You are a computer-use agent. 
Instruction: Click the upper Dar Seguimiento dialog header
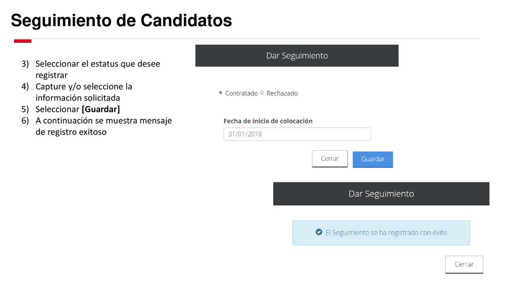tap(296, 56)
